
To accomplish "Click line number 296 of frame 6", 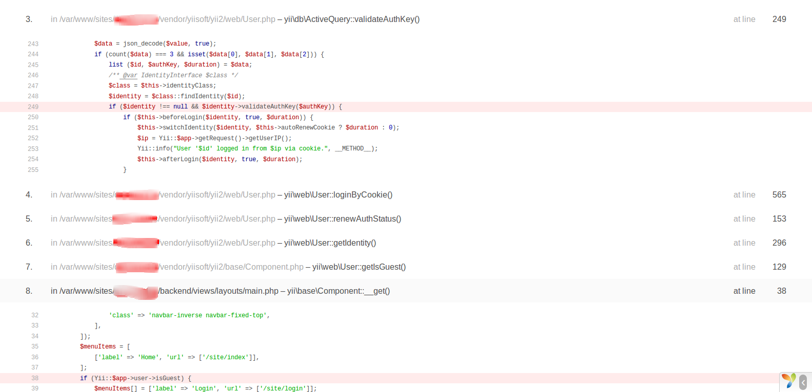I will 779,243.
